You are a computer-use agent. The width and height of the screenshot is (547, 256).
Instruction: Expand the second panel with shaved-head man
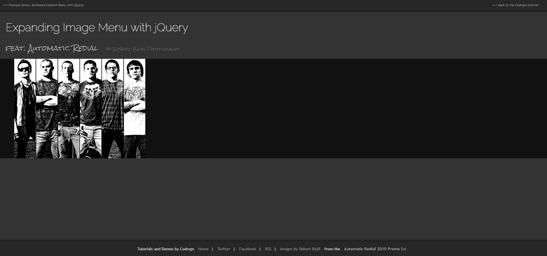pos(47,108)
